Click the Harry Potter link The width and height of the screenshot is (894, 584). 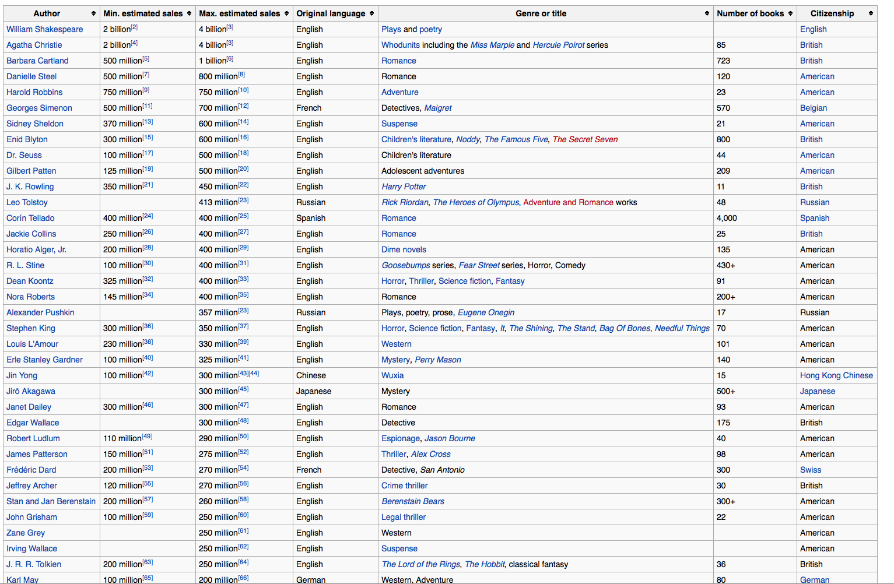click(x=404, y=187)
